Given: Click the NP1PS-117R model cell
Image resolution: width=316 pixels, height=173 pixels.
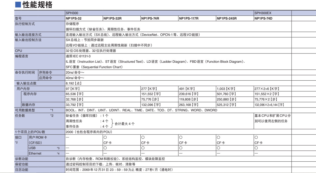Looking at the screenshot, I should click(189, 18).
